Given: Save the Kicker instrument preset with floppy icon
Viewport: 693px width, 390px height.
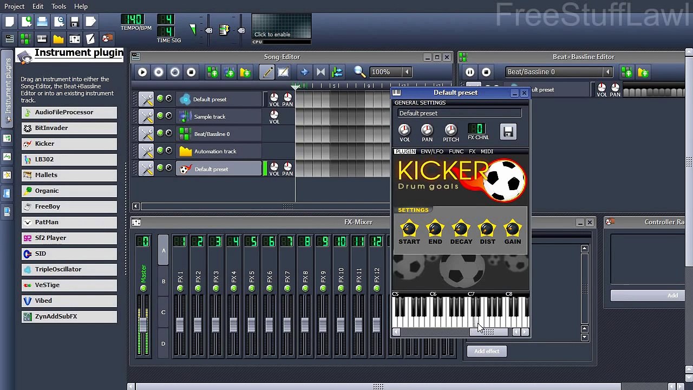Looking at the screenshot, I should point(508,132).
